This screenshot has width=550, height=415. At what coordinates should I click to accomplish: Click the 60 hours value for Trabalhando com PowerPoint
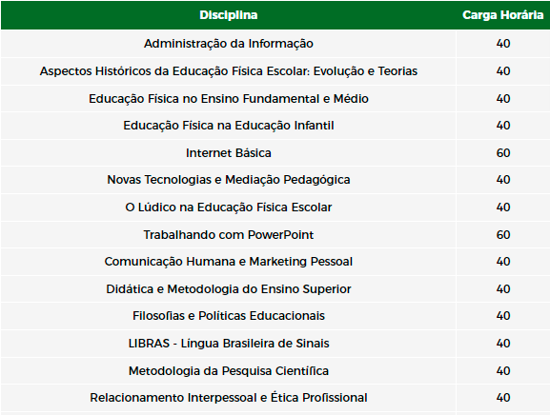point(503,235)
